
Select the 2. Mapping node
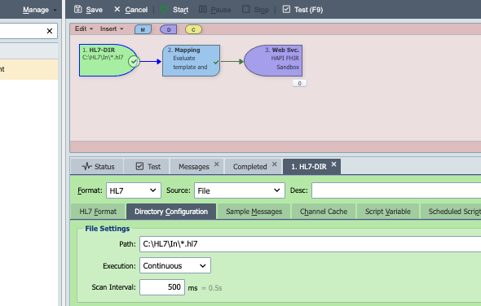[191, 60]
